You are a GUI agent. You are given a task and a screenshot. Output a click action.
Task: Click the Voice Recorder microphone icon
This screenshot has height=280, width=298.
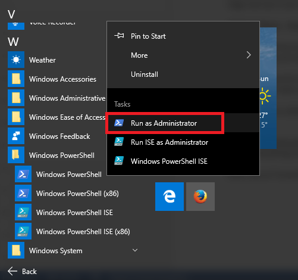16,26
